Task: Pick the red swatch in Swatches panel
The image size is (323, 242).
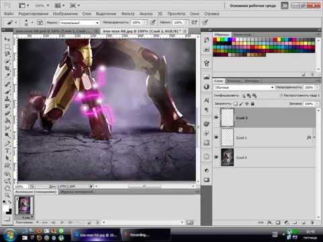Action: click(215, 40)
